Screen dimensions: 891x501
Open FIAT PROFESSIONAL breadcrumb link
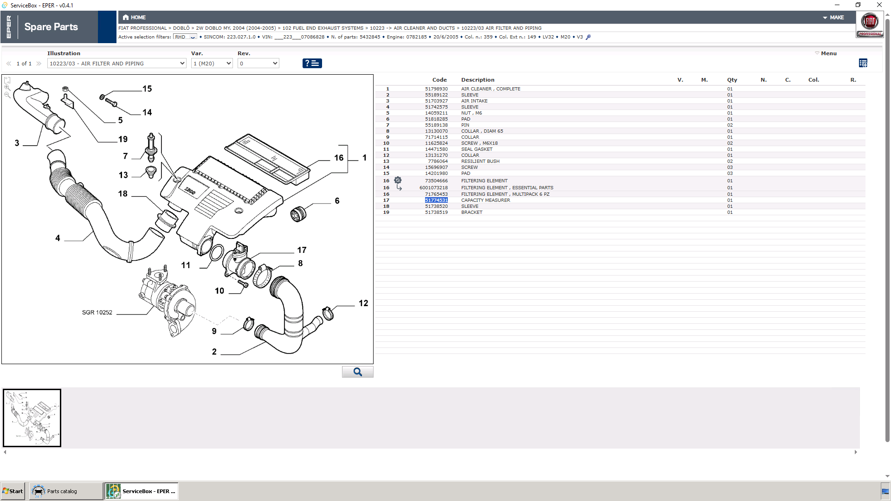pyautogui.click(x=142, y=28)
